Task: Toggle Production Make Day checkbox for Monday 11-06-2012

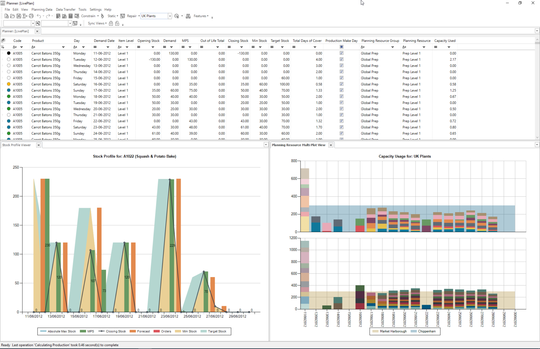Action: point(341,53)
